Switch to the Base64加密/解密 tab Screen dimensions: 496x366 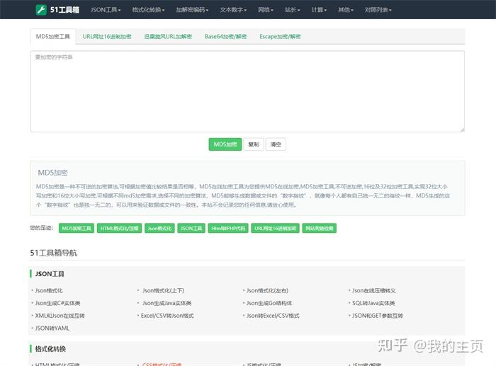[225, 36]
